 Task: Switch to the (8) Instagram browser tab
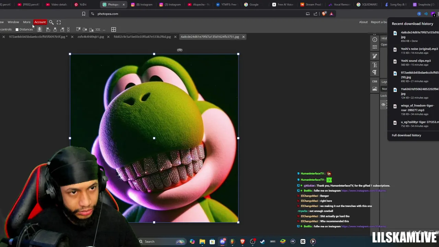(x=142, y=4)
